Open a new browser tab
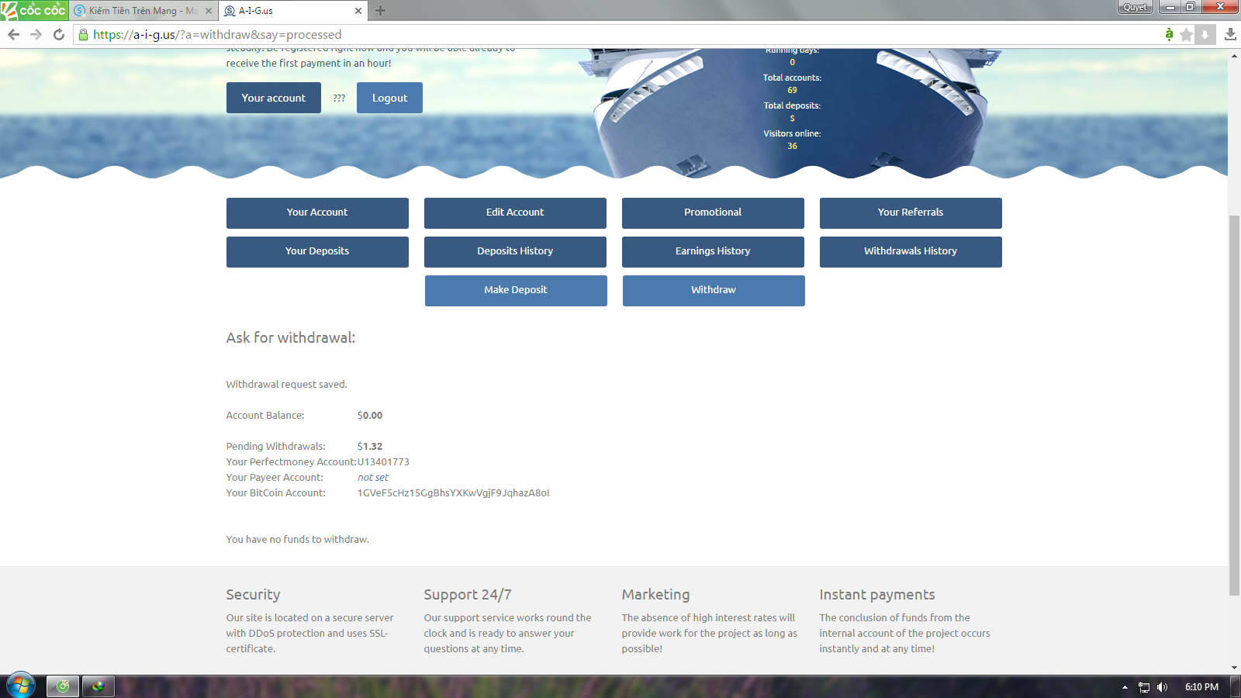1241x698 pixels. pyautogui.click(x=380, y=11)
